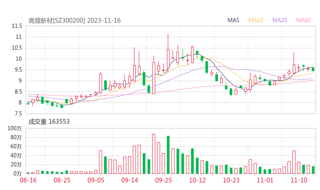Click the 40万 volume axis label
The image size is (320, 190).
pos(16,155)
